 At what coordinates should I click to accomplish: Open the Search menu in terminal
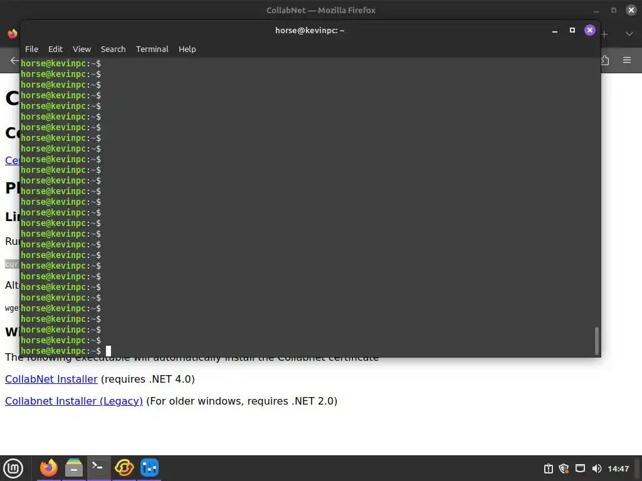(113, 49)
